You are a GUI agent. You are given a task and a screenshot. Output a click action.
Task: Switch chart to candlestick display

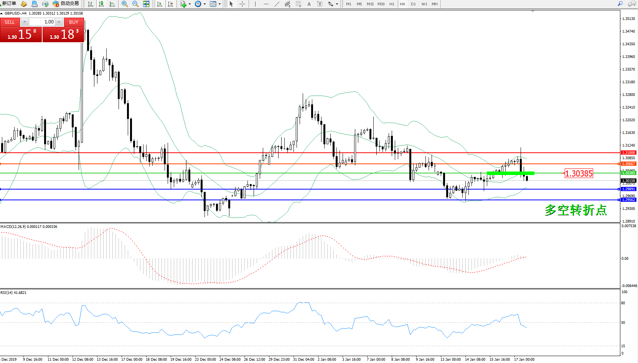coord(101,4)
